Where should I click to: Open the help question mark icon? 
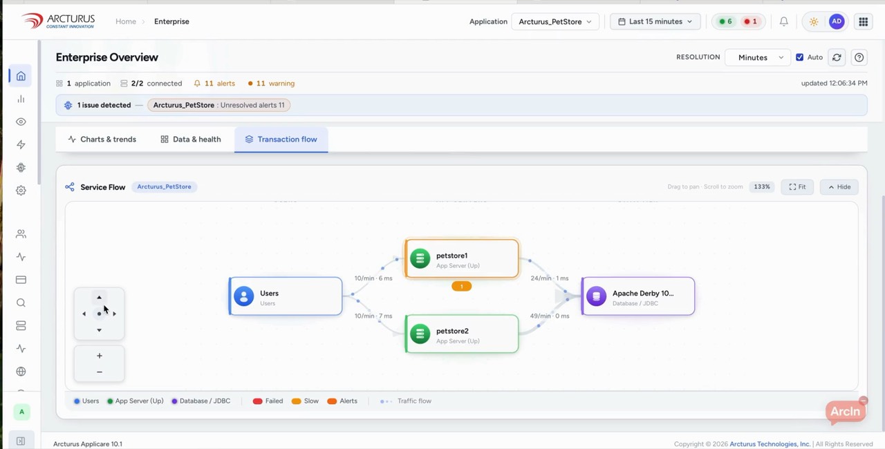click(859, 57)
